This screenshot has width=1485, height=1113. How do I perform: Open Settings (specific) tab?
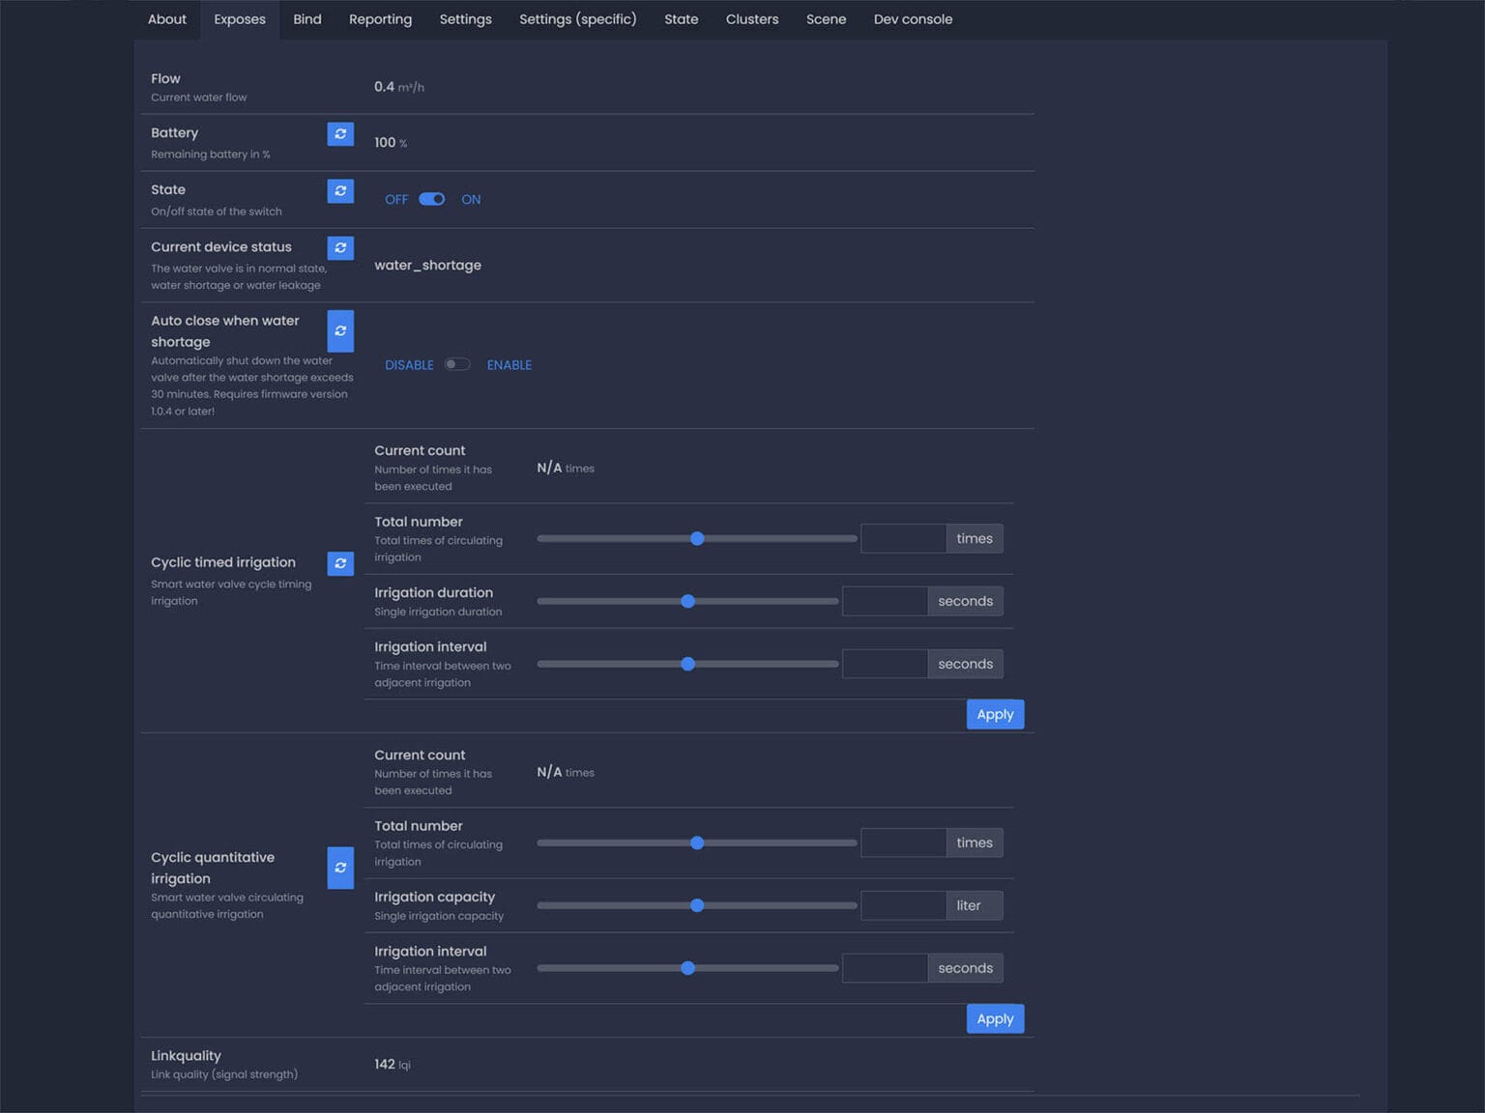point(578,19)
